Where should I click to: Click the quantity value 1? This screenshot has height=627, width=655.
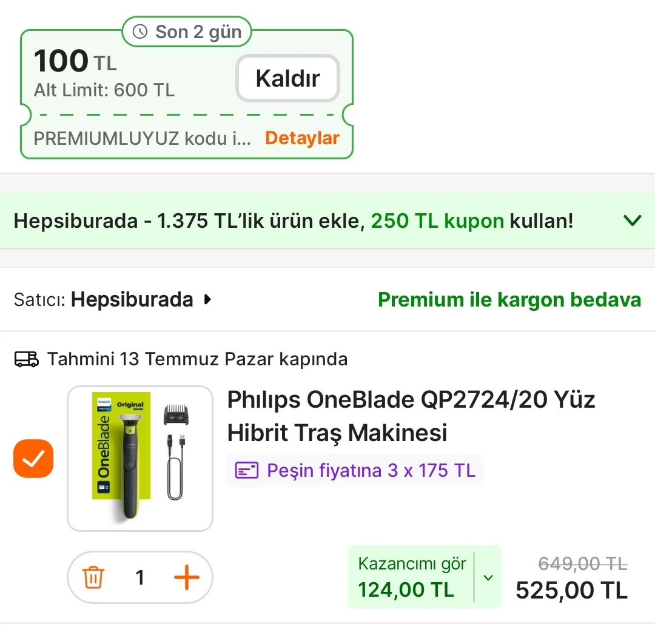pyautogui.click(x=140, y=578)
